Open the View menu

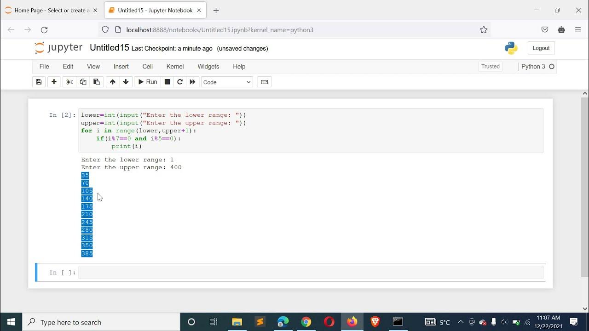coord(93,67)
